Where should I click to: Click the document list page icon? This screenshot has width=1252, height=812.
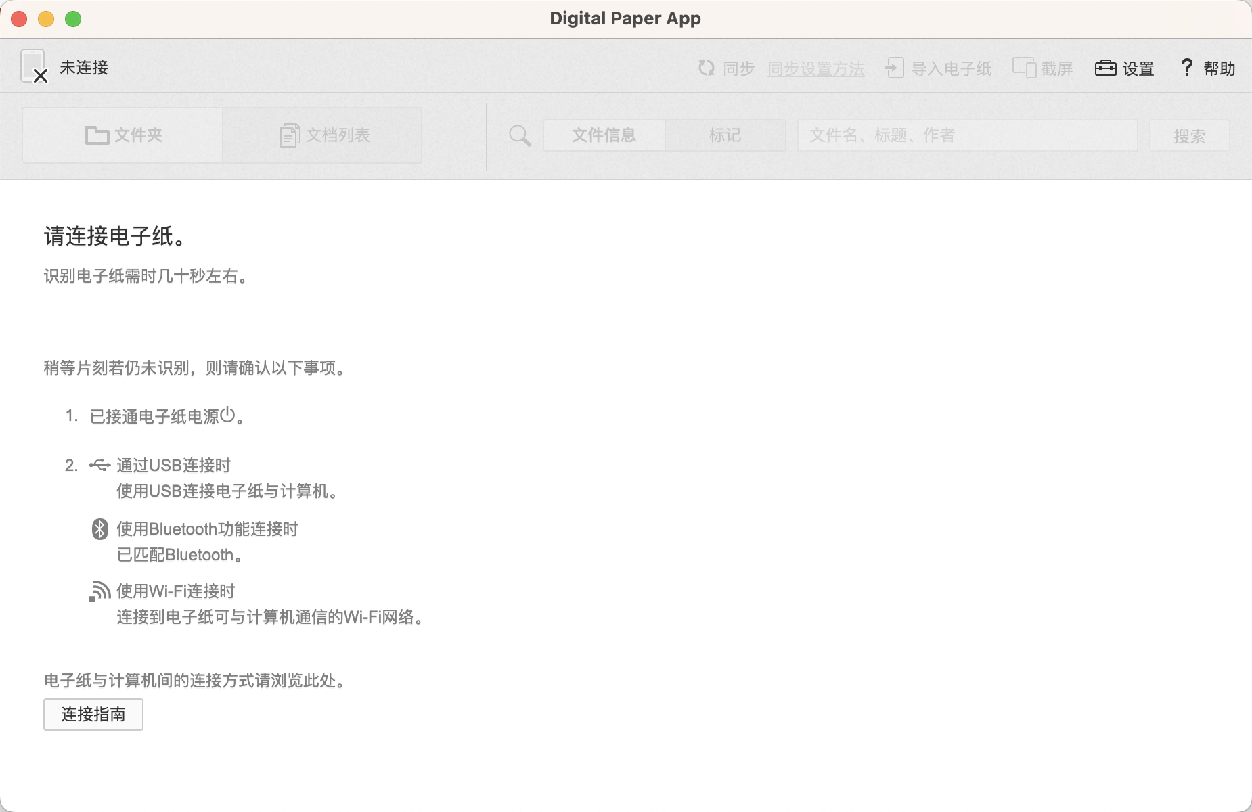[x=290, y=135]
